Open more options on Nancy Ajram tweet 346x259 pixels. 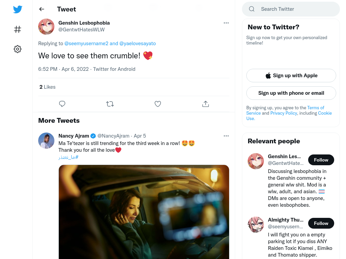coord(226,136)
